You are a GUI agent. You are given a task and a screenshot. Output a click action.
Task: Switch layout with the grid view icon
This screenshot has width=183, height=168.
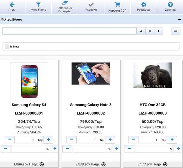click(176, 31)
